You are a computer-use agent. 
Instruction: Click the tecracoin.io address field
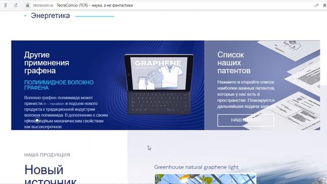pos(43,6)
